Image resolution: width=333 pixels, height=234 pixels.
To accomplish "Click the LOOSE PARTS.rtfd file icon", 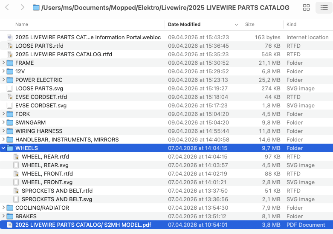I will click(x=10, y=46).
